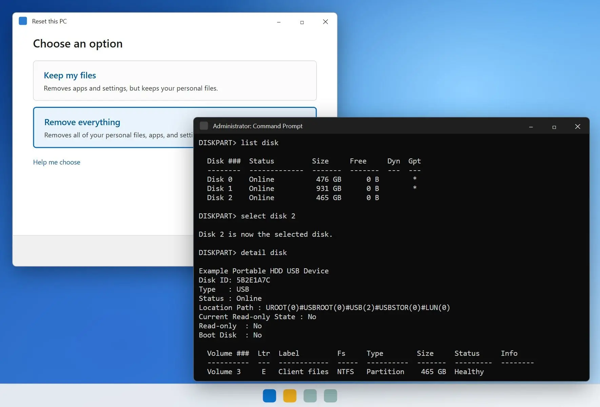Choose the Remove everything option
This screenshot has width=600, height=407.
point(114,128)
